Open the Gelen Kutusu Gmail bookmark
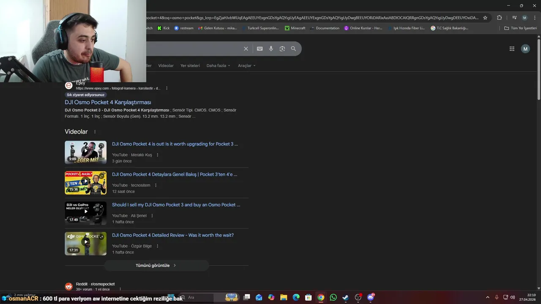The image size is (541, 304). click(x=218, y=28)
